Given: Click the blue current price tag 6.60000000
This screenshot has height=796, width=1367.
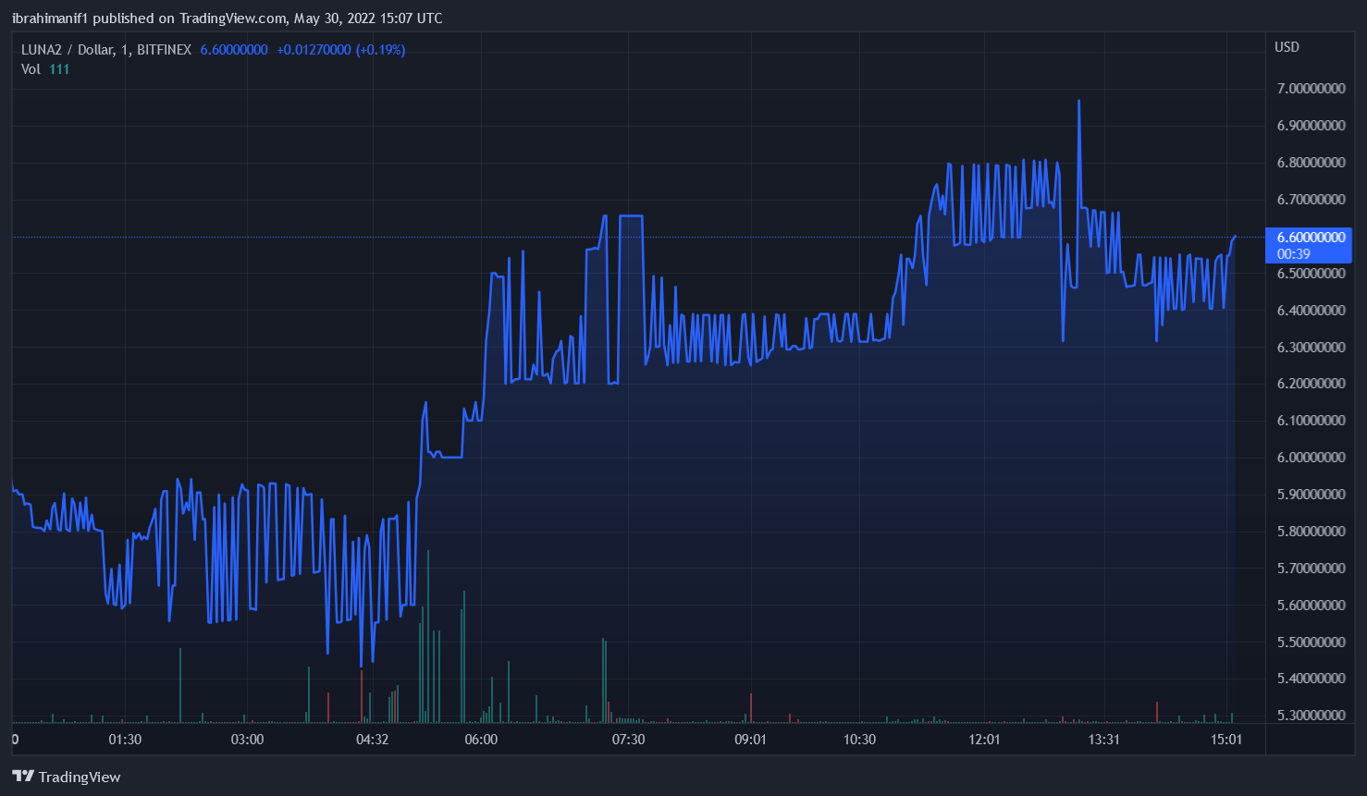Looking at the screenshot, I should [x=1311, y=238].
